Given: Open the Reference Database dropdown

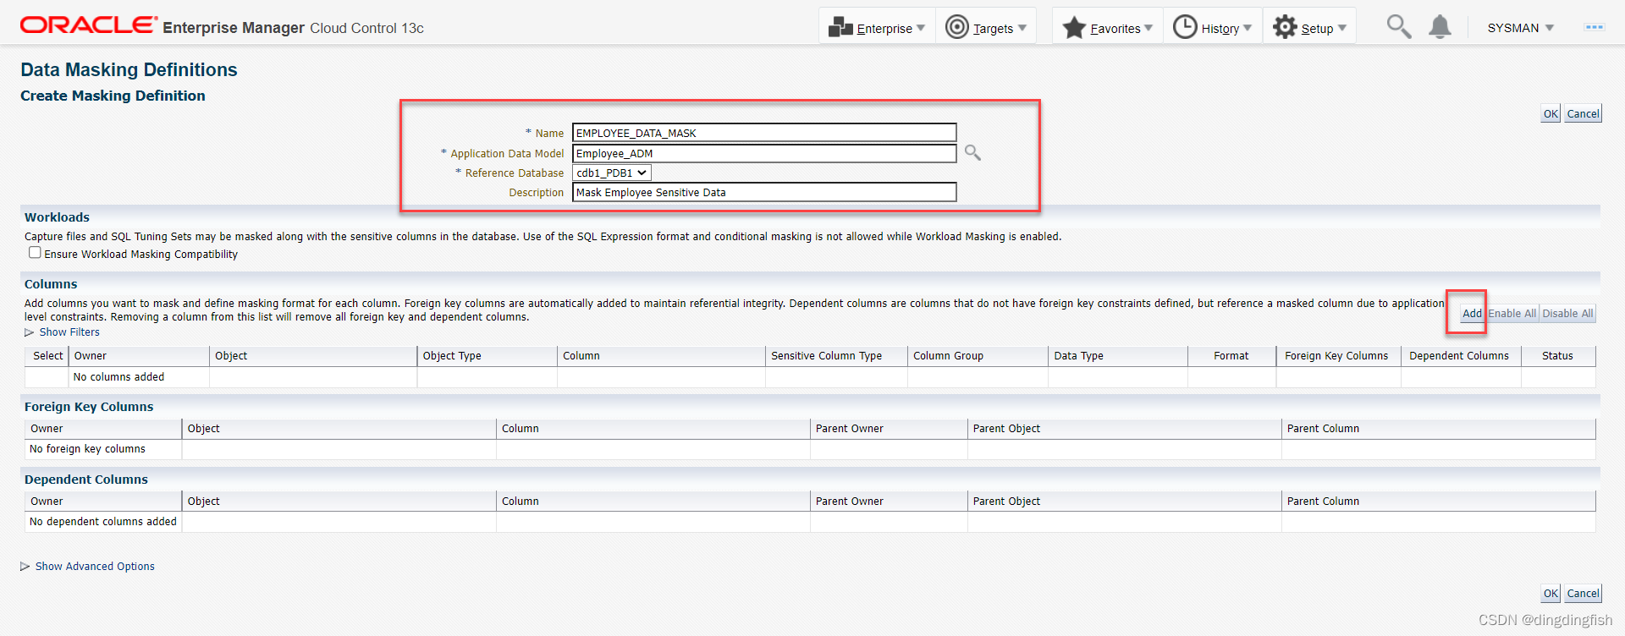Looking at the screenshot, I should (612, 173).
